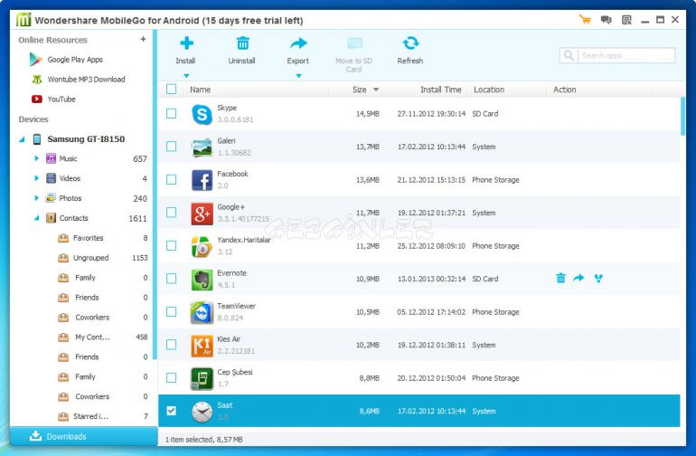
Task: Collapse the Samsung GT-I8150 device tree
Action: coord(22,139)
